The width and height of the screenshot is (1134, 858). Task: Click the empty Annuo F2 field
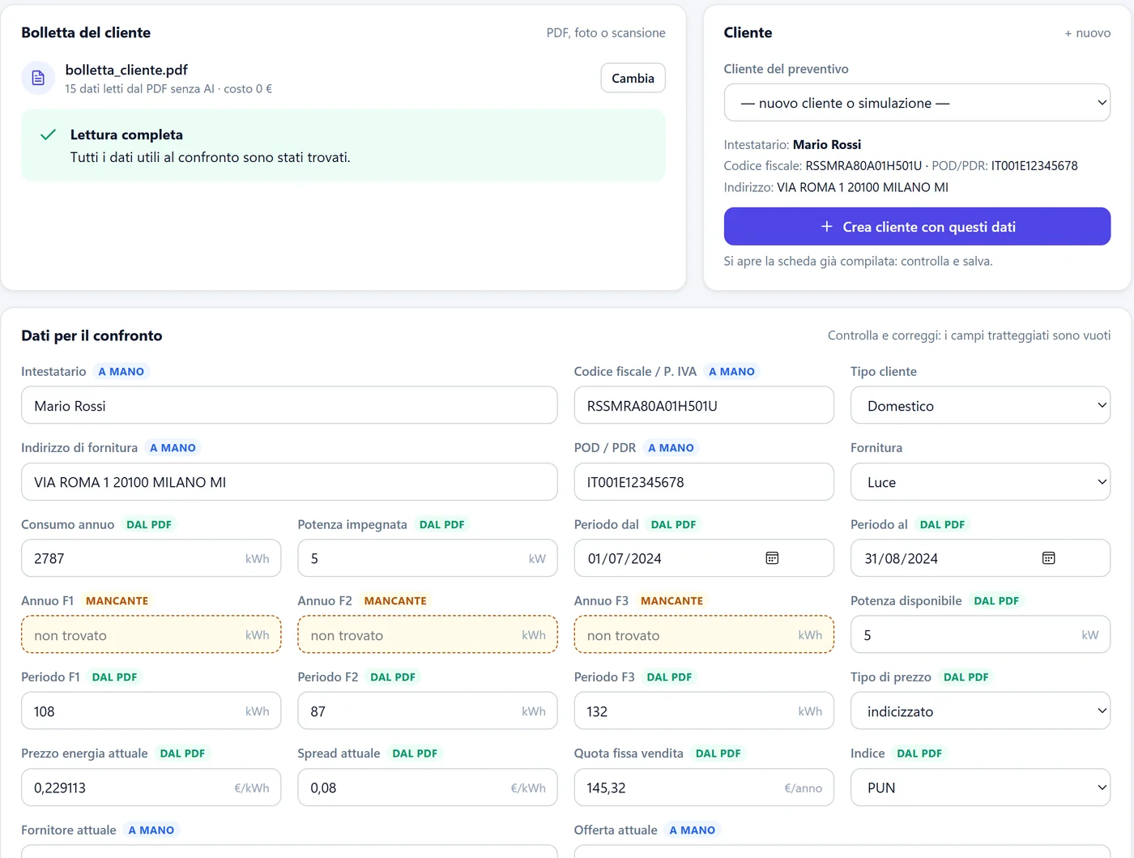(428, 635)
